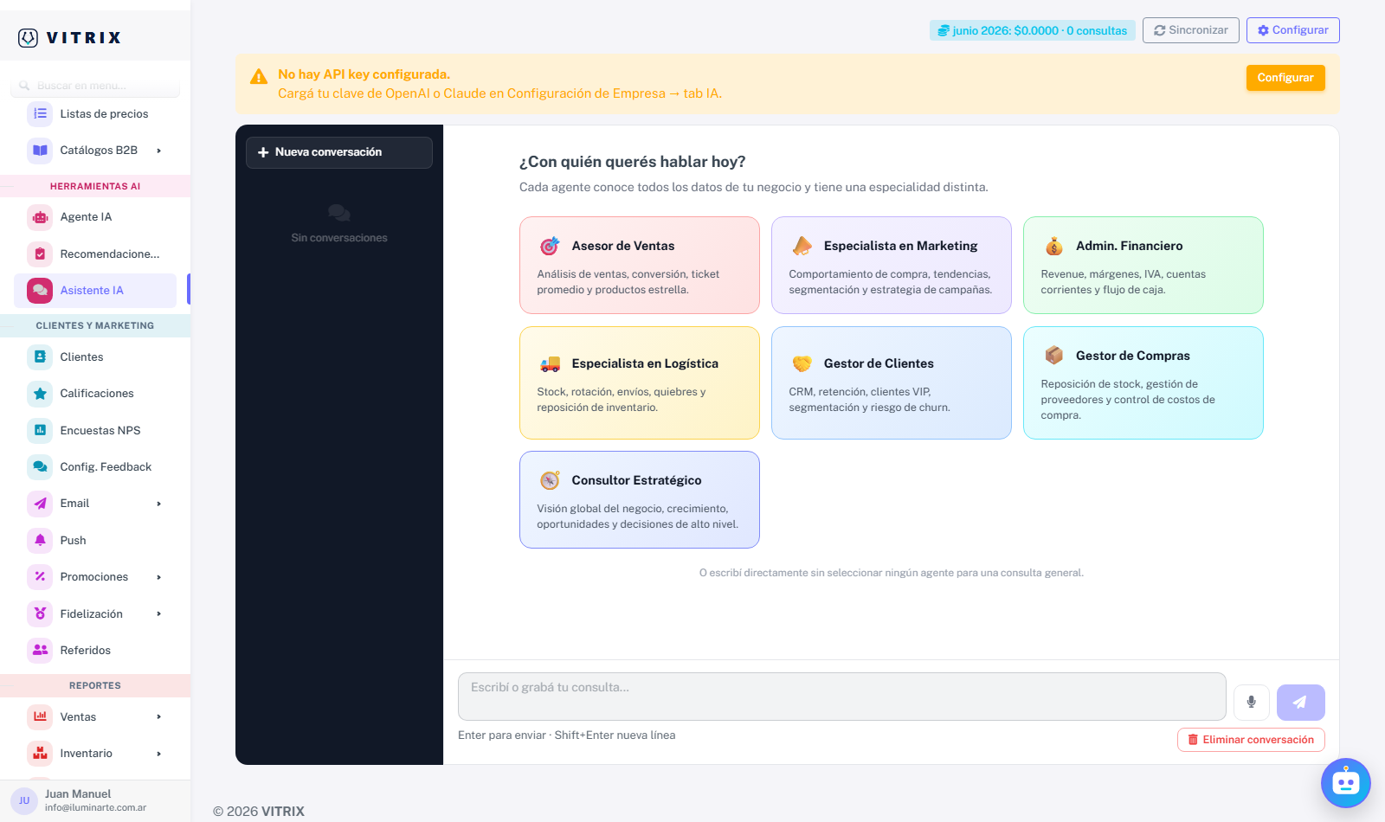
Task: Open the Referidos people icon
Action: click(40, 650)
